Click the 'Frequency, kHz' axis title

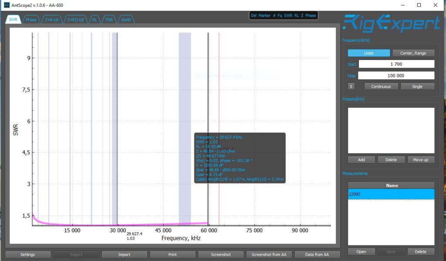(181, 238)
